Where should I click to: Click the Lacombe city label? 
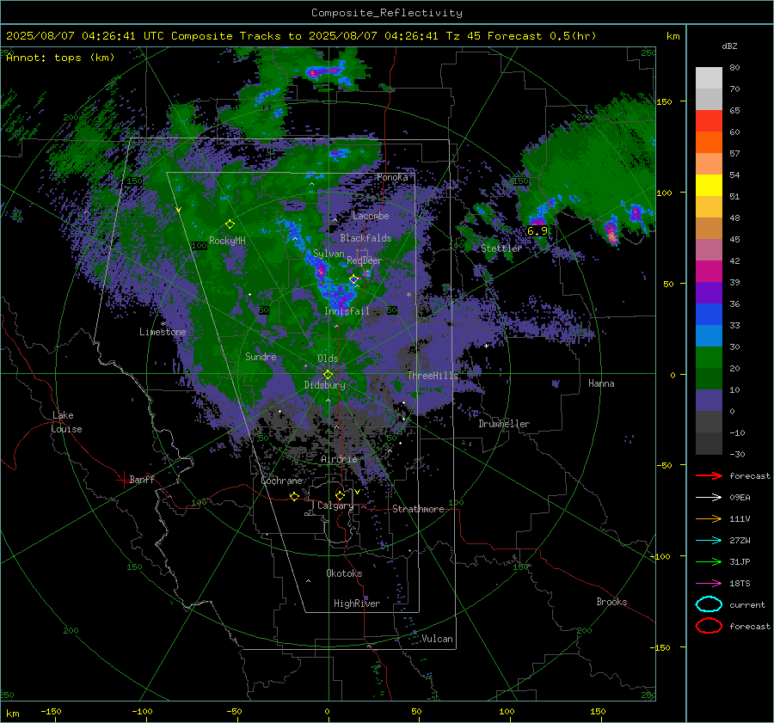click(x=371, y=216)
